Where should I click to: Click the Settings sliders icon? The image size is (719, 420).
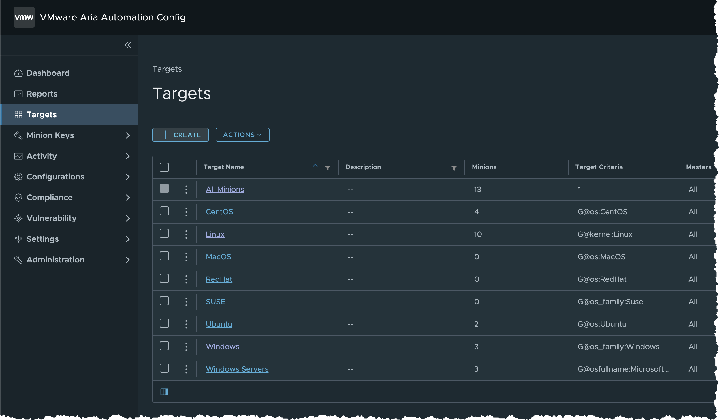point(18,239)
